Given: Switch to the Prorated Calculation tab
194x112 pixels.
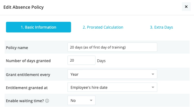Looking at the screenshot, I should point(103,27).
